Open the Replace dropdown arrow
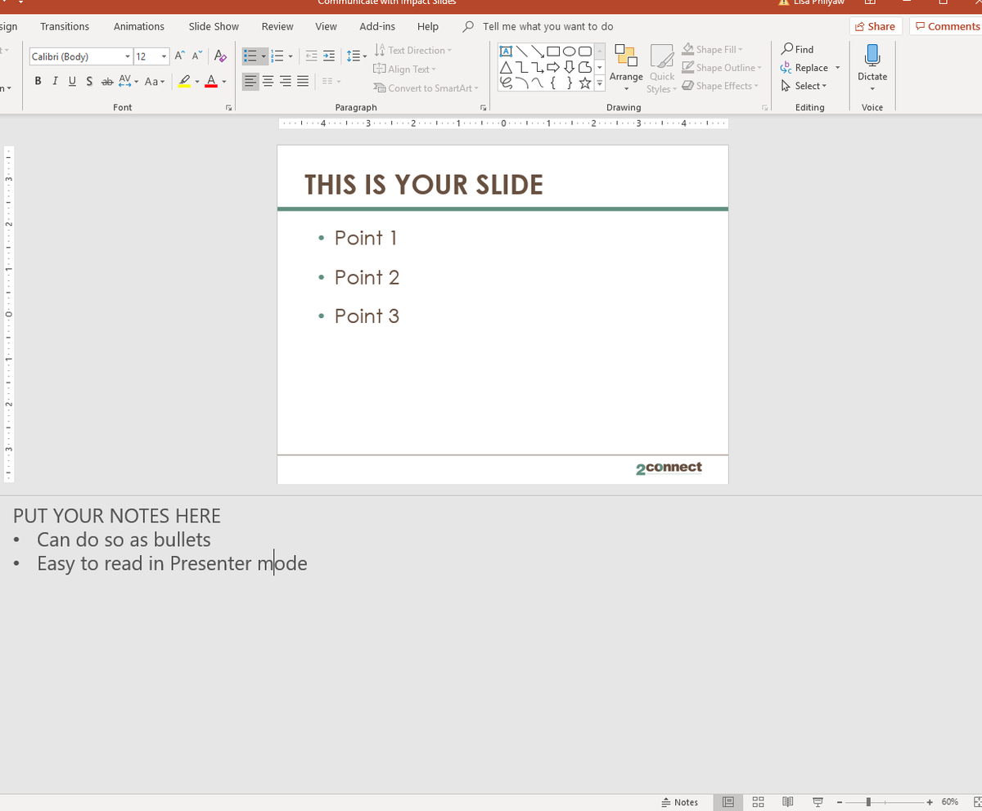Image resolution: width=982 pixels, height=811 pixels. (x=837, y=68)
